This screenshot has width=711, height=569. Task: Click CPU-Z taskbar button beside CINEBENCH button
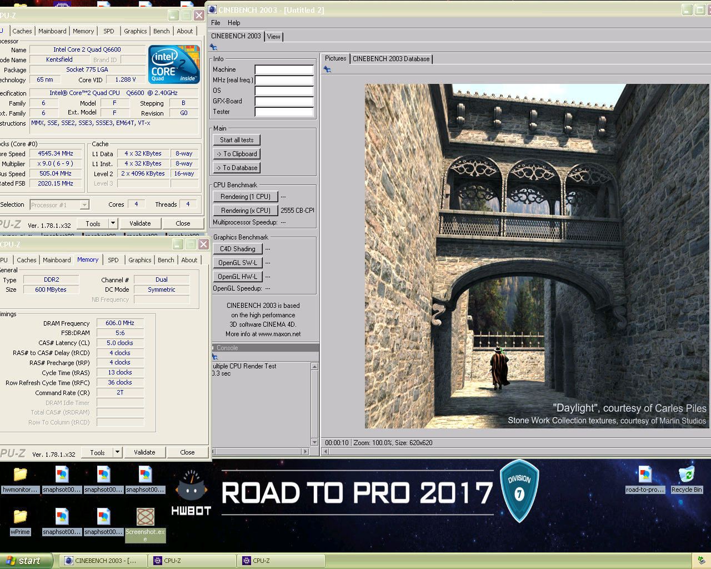coord(193,561)
